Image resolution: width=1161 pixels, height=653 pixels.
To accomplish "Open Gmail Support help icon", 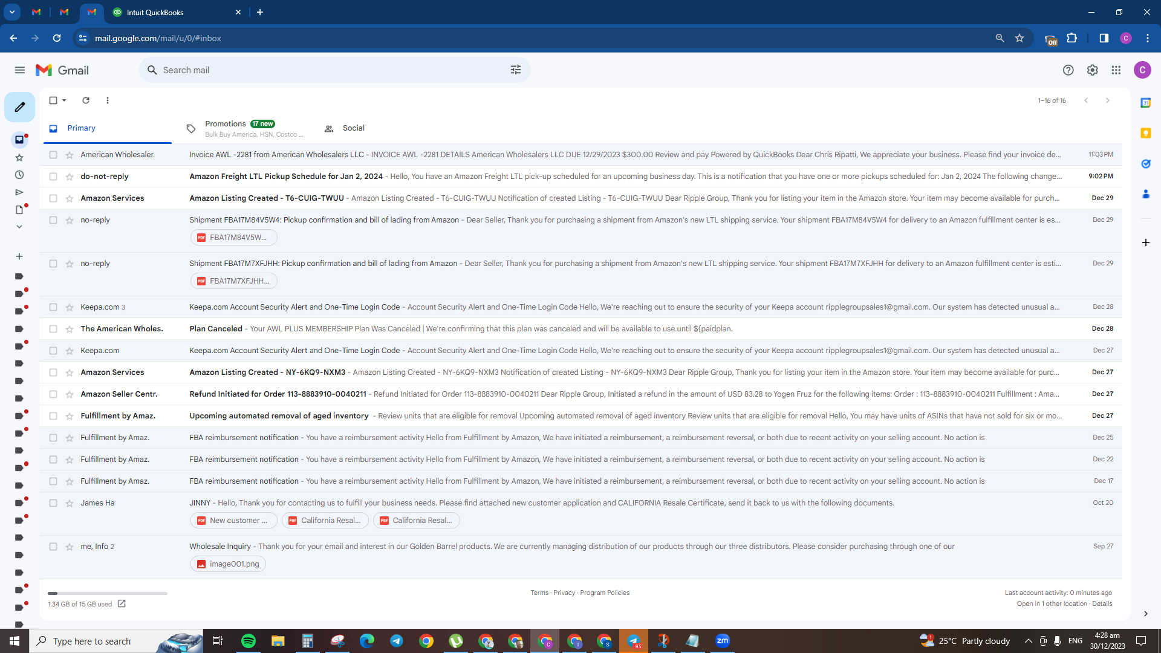I will pos(1068,70).
